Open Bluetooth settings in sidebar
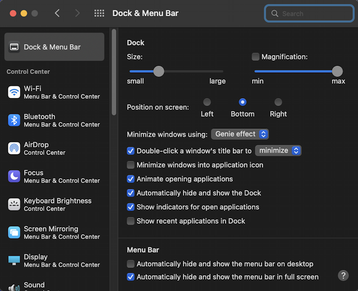Viewport: 358px width, 291px height. tap(55, 120)
